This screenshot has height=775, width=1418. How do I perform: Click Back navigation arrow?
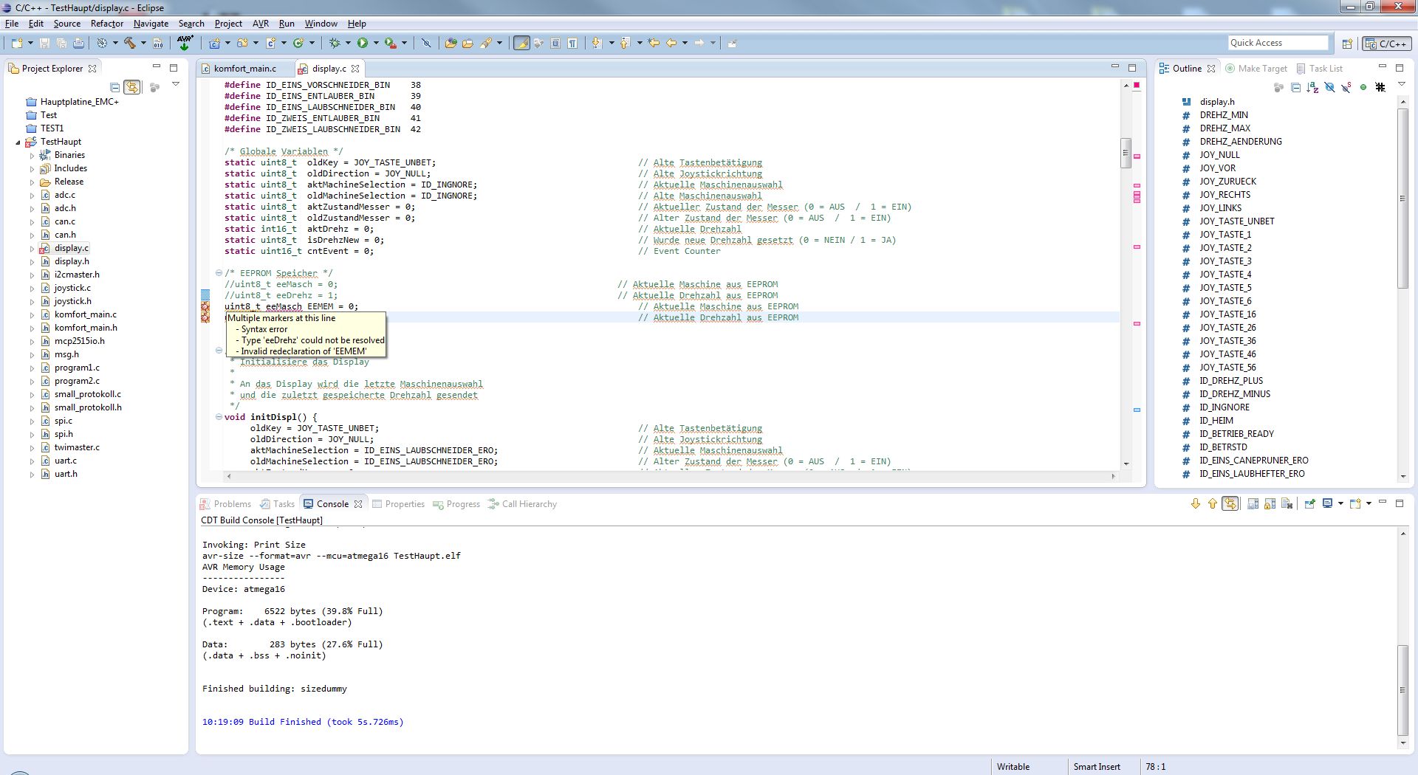pyautogui.click(x=671, y=43)
